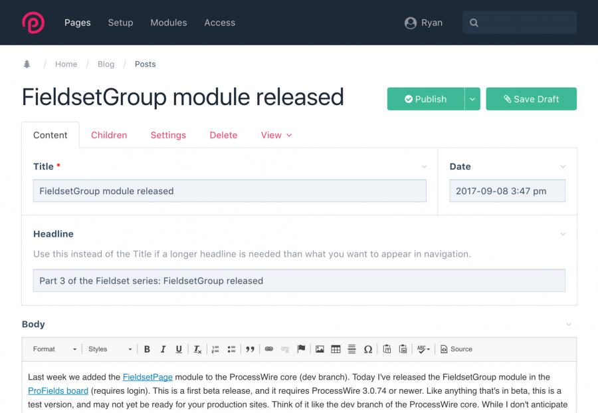
Task: Toggle Underline formatting in editor
Action: [x=179, y=349]
